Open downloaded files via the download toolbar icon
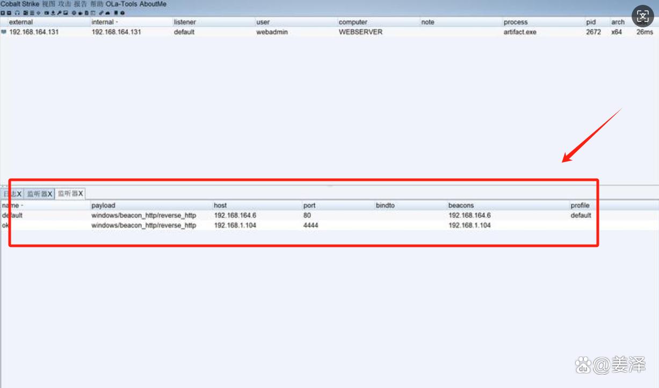The height and width of the screenshot is (388, 659). (x=52, y=13)
